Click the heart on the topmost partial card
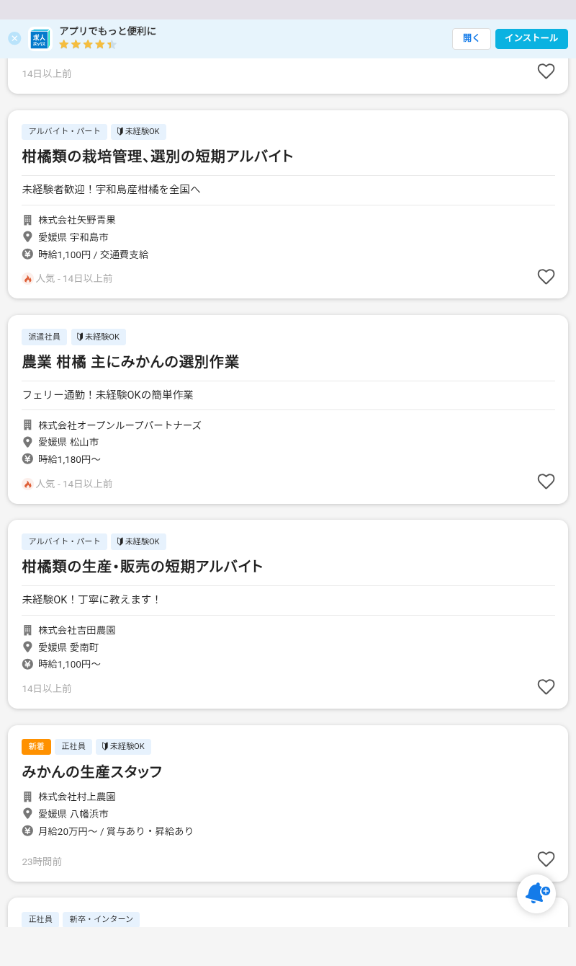 click(546, 71)
